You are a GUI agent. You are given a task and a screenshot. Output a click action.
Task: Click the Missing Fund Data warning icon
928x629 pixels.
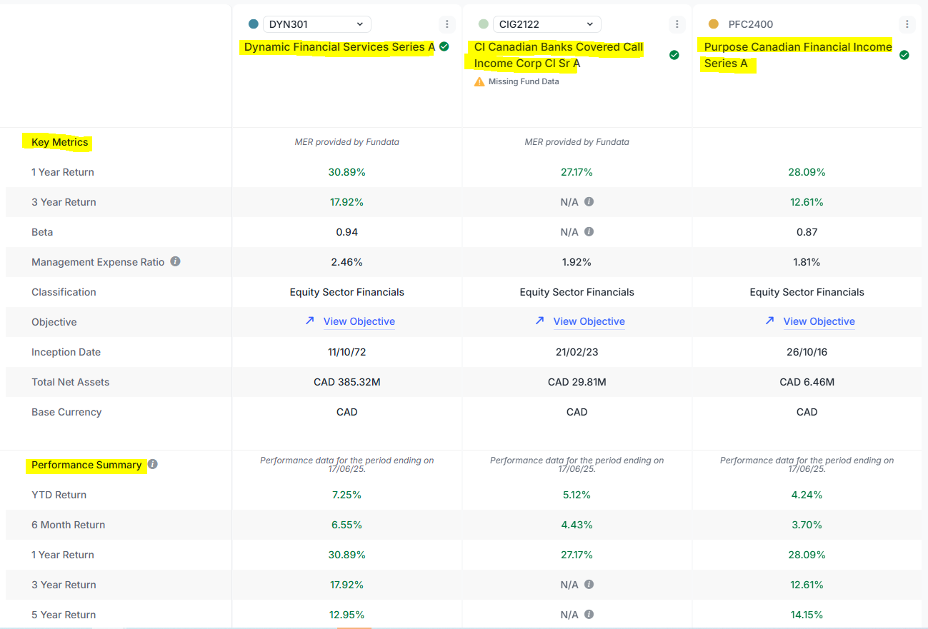(479, 81)
